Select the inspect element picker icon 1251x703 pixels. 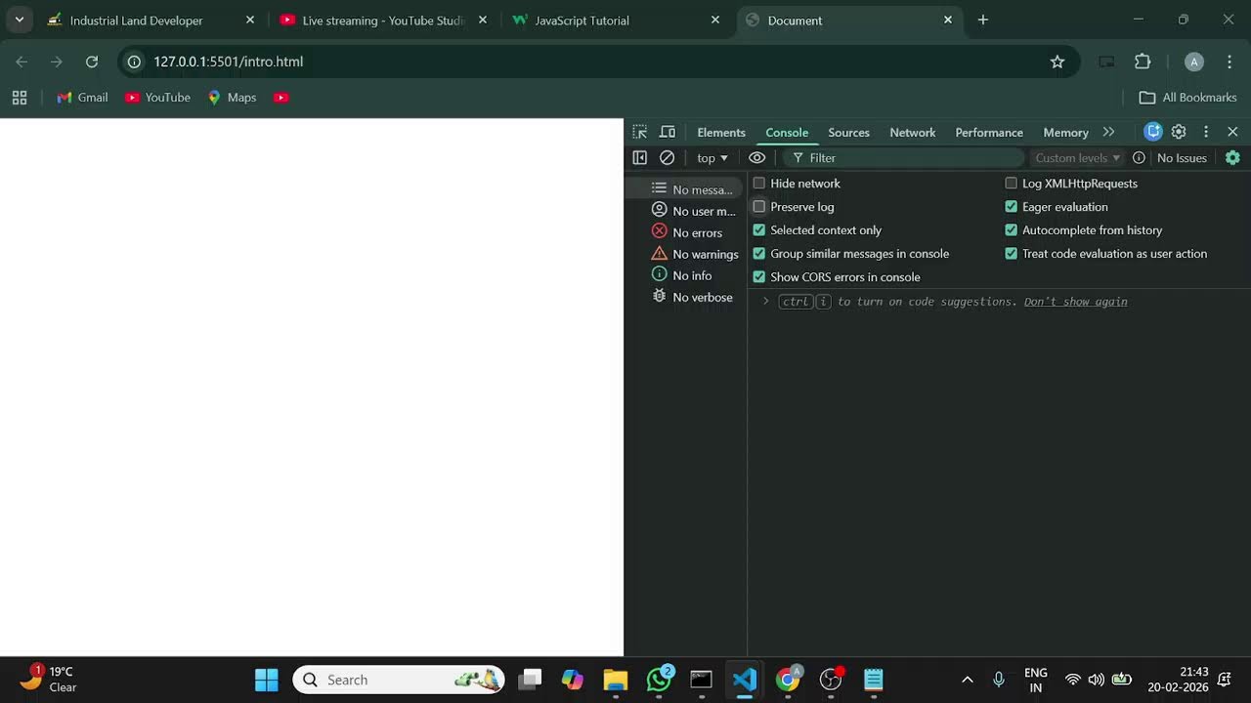pyautogui.click(x=639, y=132)
